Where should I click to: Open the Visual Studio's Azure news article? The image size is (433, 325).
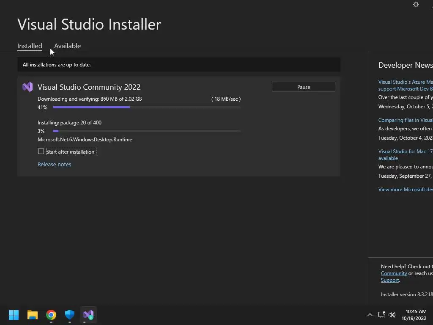[406, 85]
